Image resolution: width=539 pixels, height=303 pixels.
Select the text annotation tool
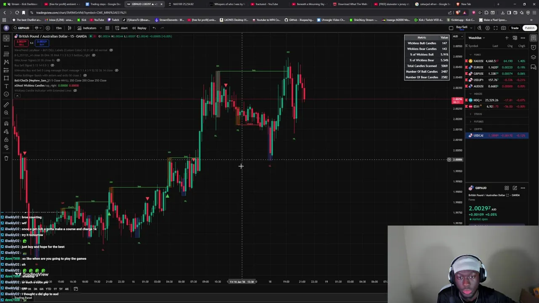pyautogui.click(x=6, y=86)
